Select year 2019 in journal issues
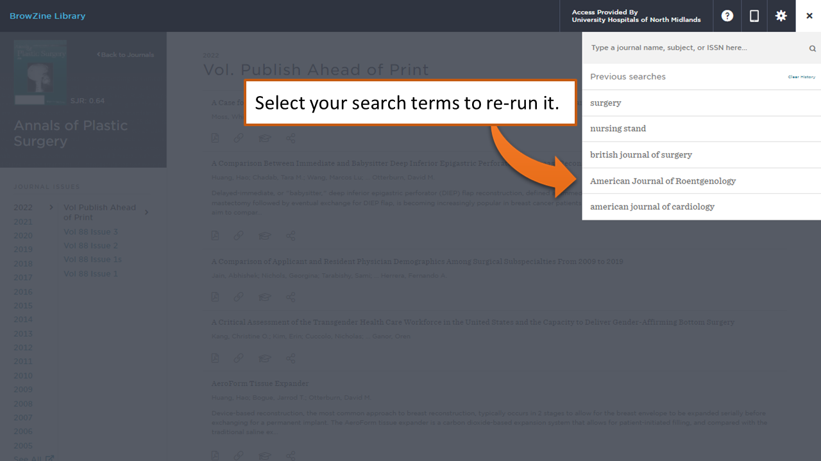 coord(23,250)
